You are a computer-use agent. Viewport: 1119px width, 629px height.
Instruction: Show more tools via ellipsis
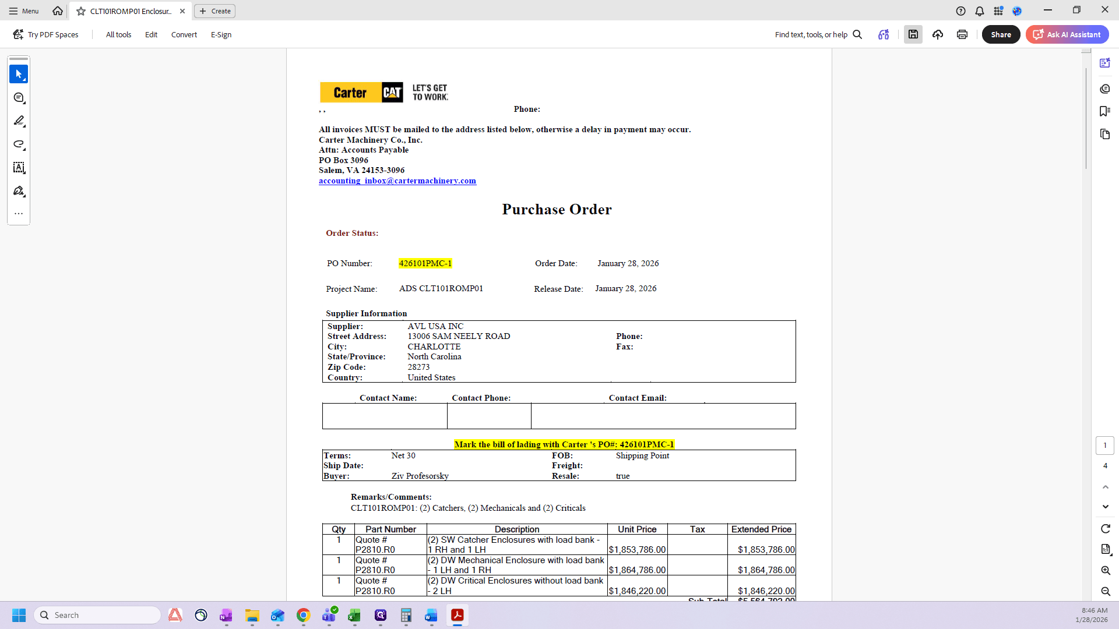19,214
